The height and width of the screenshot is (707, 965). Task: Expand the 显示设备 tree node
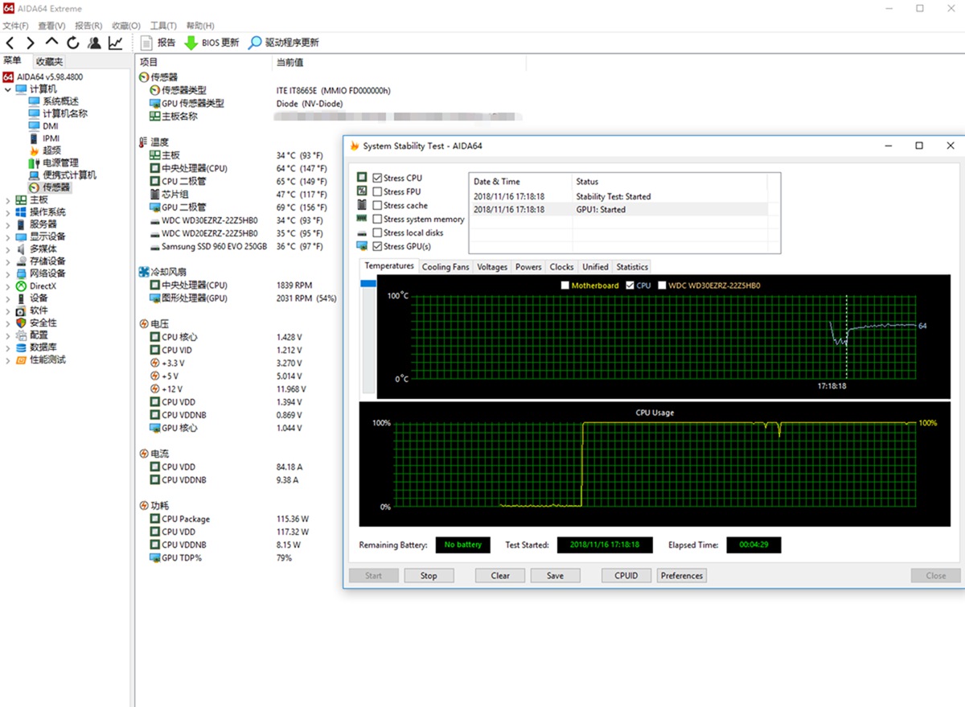(x=8, y=236)
